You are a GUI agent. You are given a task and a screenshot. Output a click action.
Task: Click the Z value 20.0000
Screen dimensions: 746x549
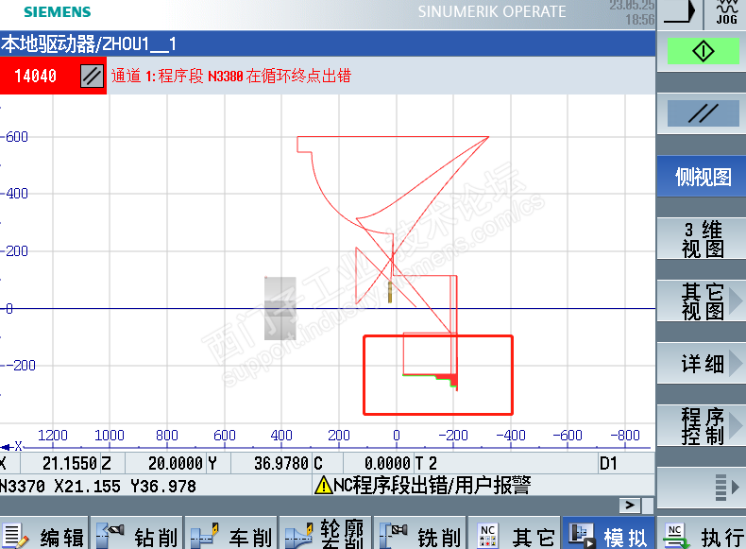(x=175, y=463)
